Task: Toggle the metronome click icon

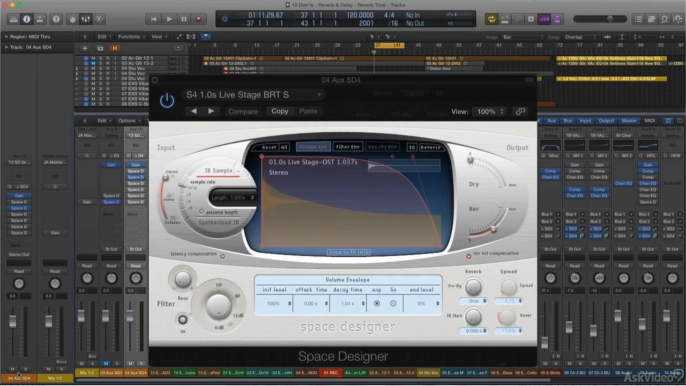Action: point(557,19)
